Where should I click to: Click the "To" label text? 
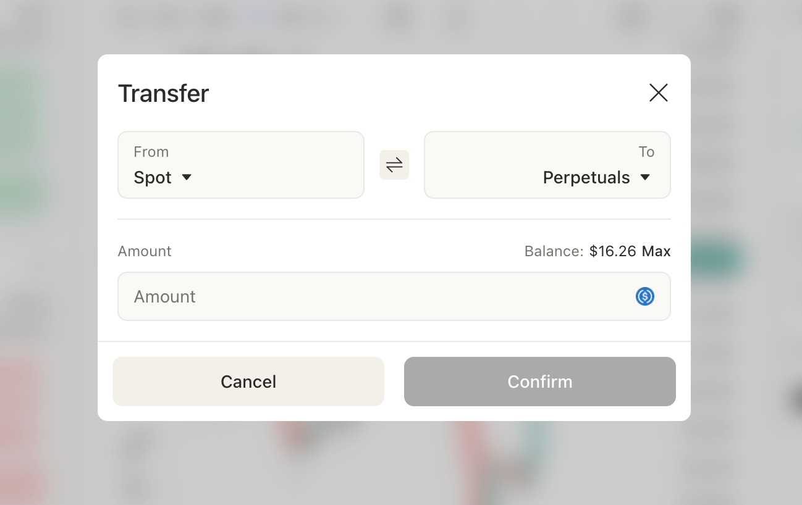(x=646, y=152)
